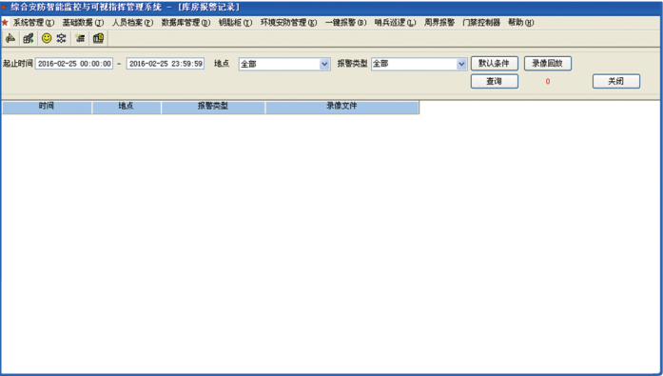Open the 系统管理 menu
This screenshot has height=376, width=663.
33,23
